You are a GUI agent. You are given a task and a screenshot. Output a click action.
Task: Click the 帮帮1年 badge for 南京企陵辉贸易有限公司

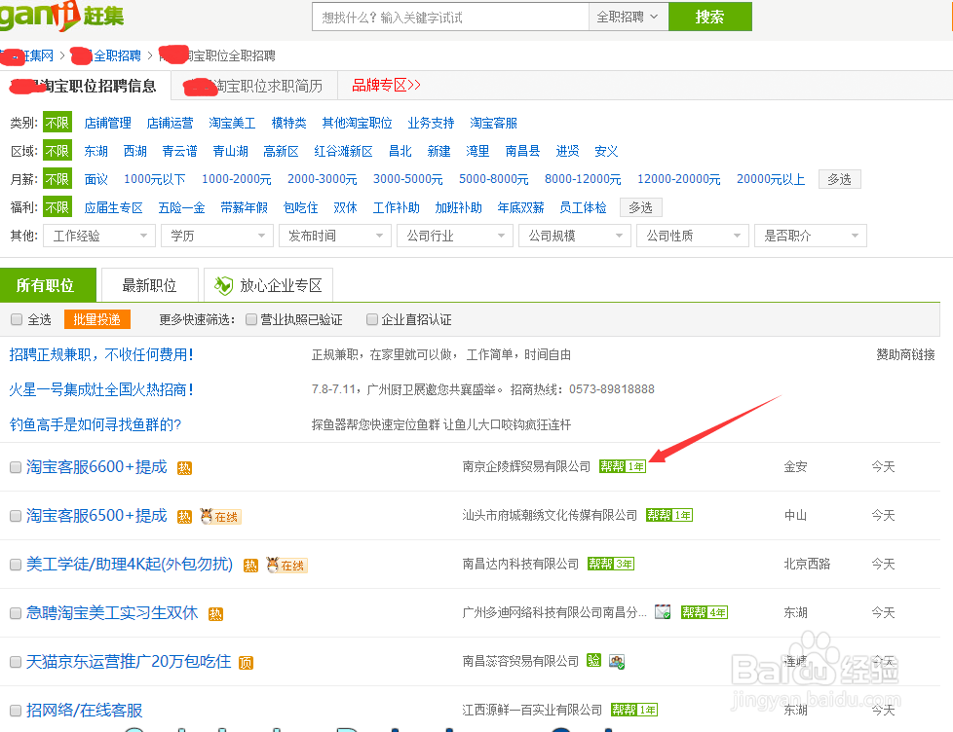(623, 466)
